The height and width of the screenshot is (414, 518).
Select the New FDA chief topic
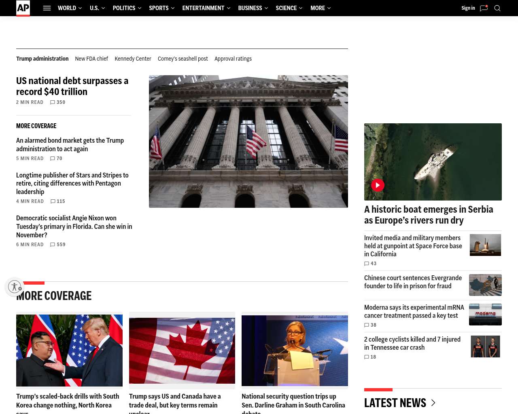click(91, 59)
